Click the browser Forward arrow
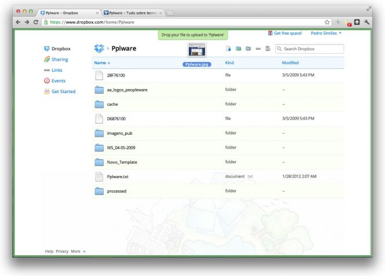This screenshot has width=385, height=276. 27,22
